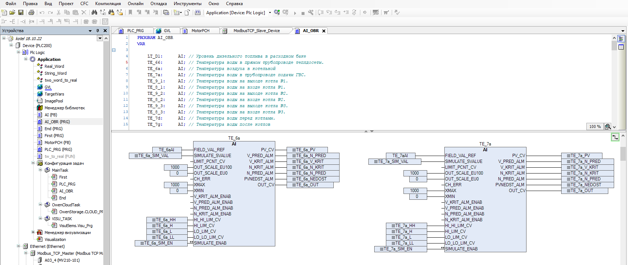Click the Undo arrow icon
The image size is (628, 265).
point(42,12)
